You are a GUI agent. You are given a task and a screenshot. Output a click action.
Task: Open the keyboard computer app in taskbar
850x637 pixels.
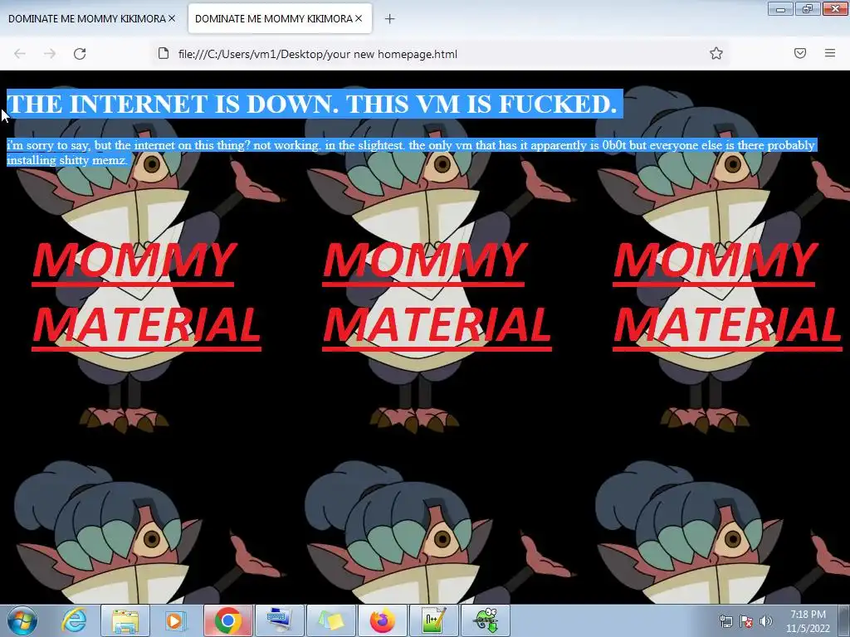[x=280, y=620]
